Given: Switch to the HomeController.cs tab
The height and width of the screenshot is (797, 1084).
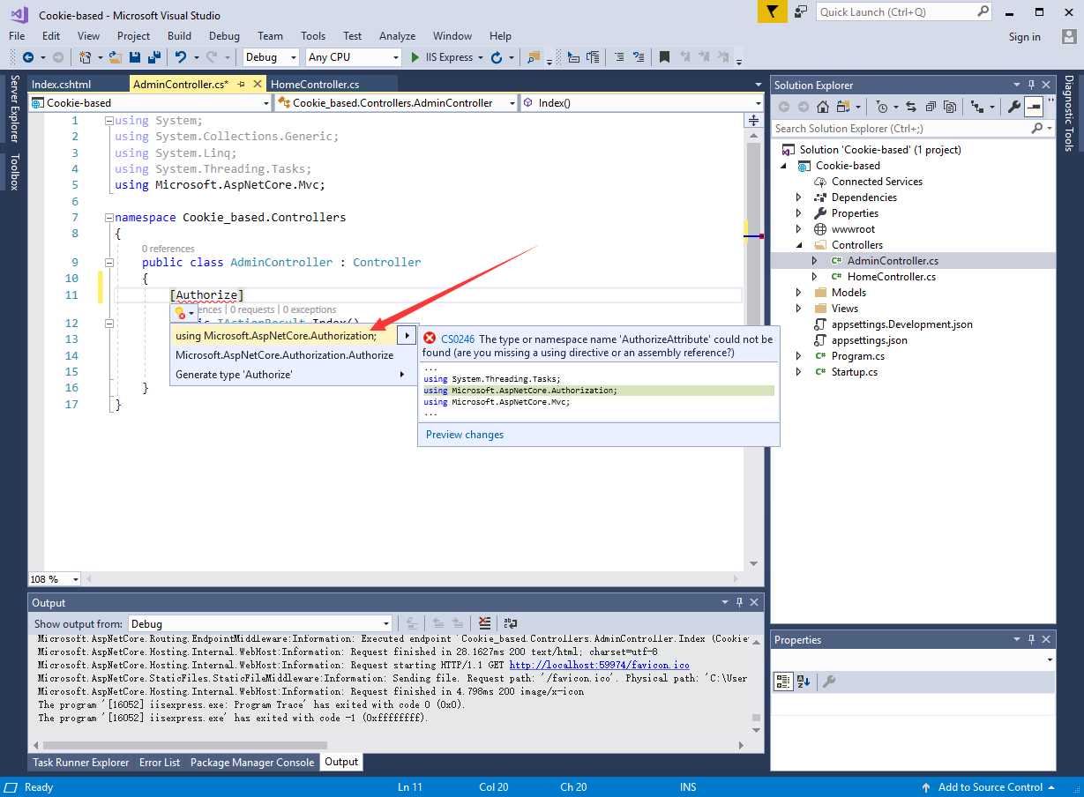Looking at the screenshot, I should (x=315, y=84).
